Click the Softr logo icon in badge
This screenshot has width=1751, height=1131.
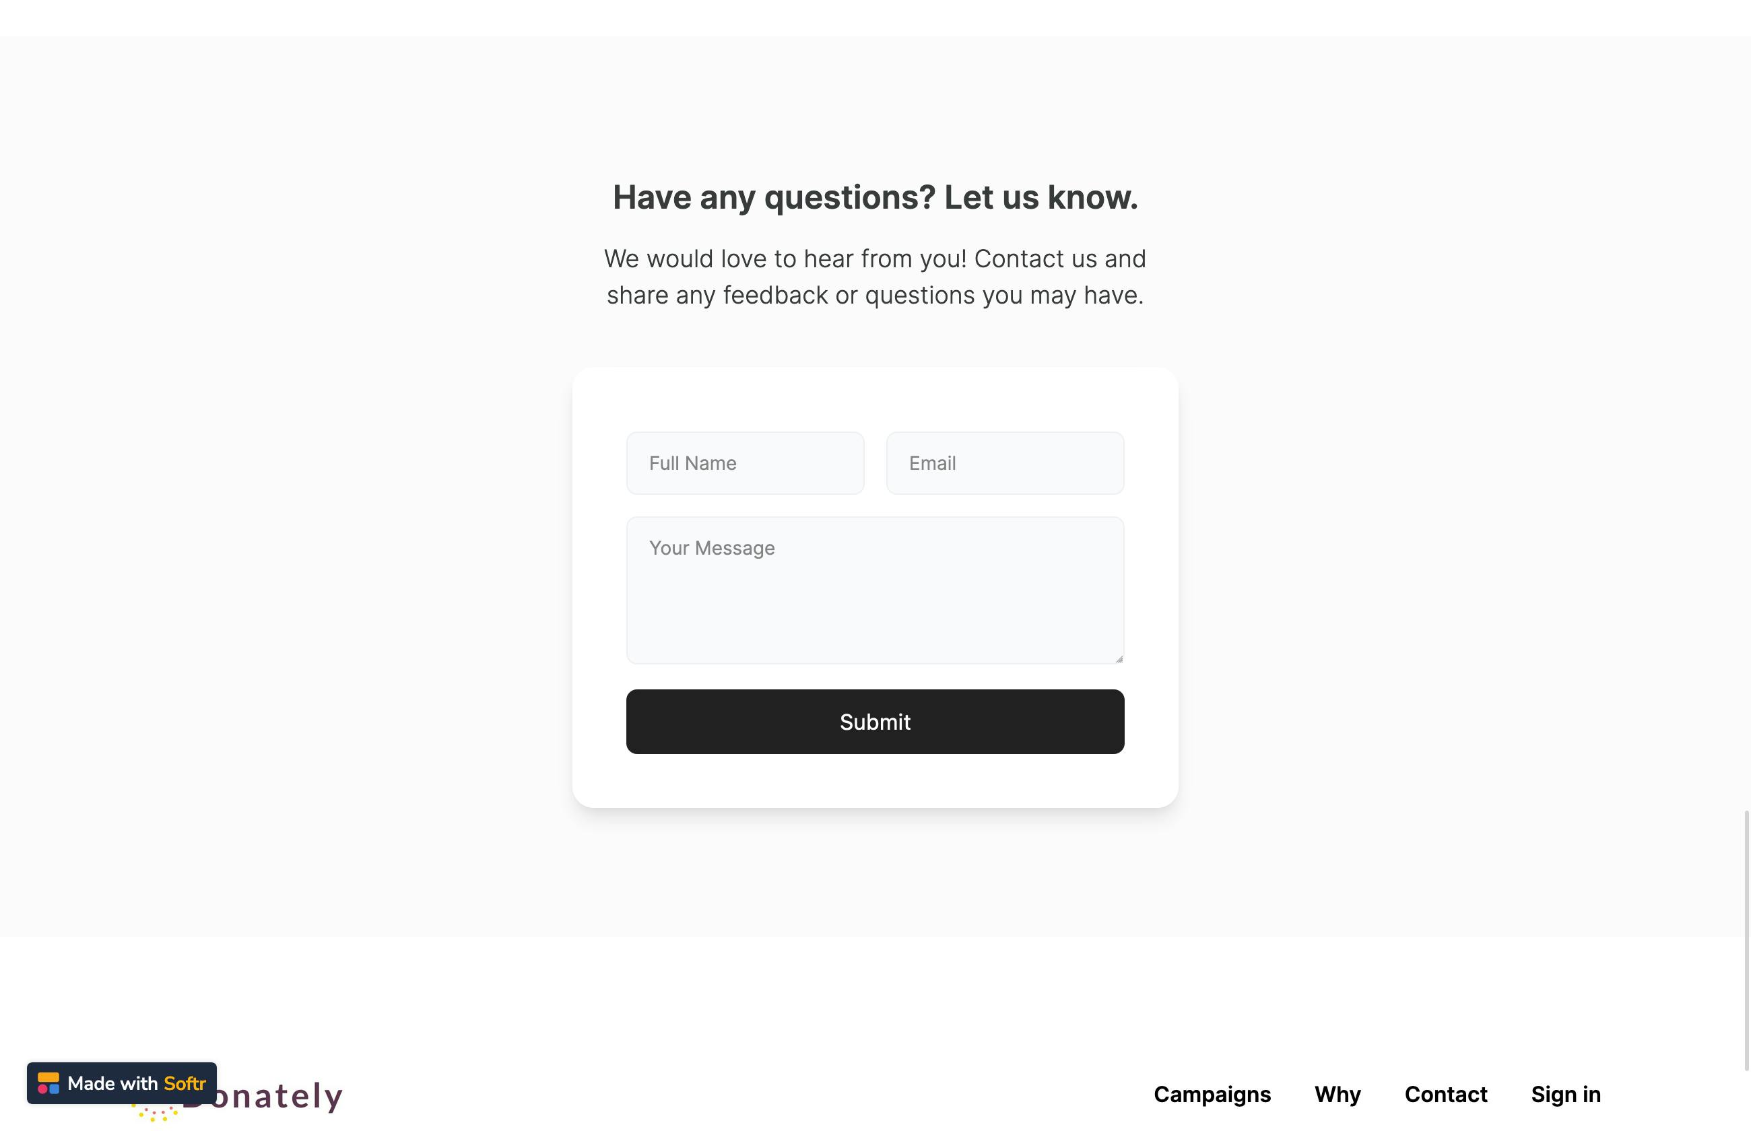pos(48,1083)
